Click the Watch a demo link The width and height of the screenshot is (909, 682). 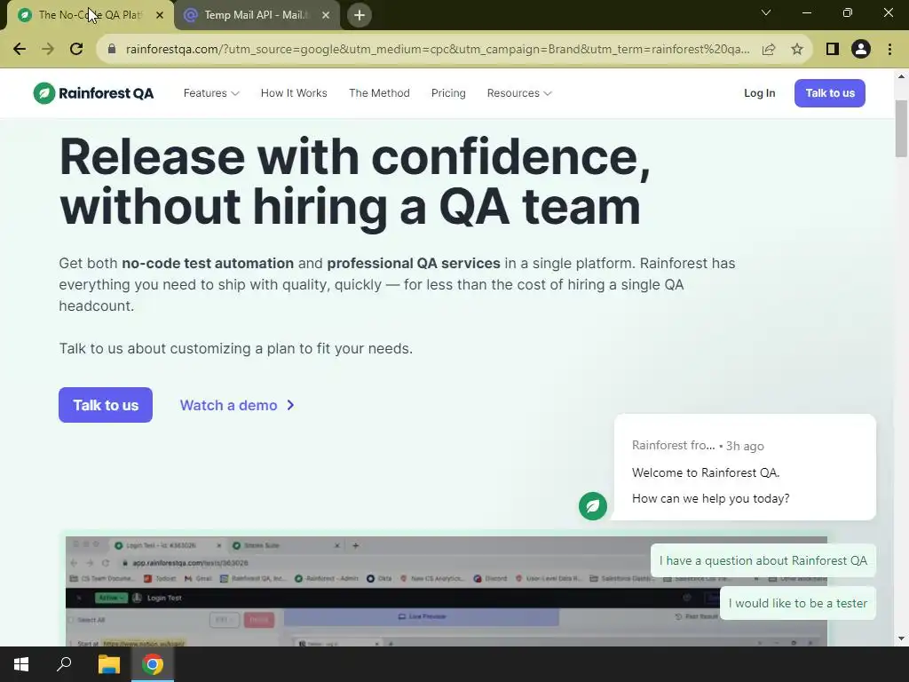click(x=237, y=405)
